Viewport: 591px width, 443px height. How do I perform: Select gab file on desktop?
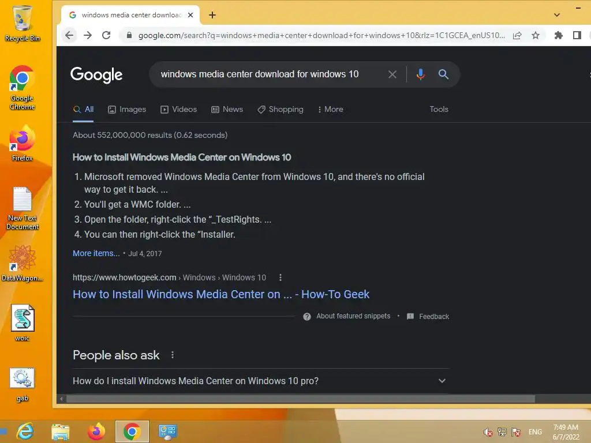tap(23, 385)
